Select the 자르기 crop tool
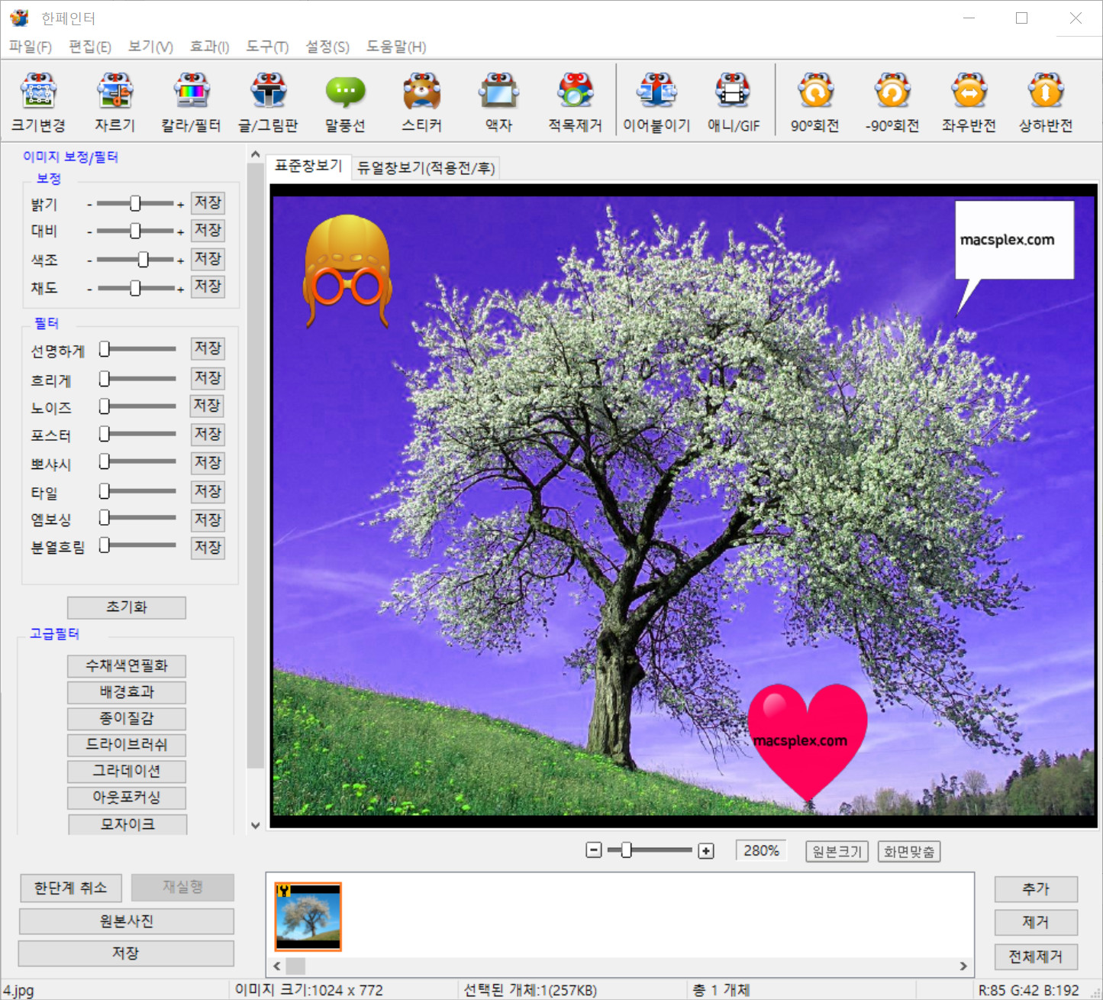 pyautogui.click(x=115, y=103)
